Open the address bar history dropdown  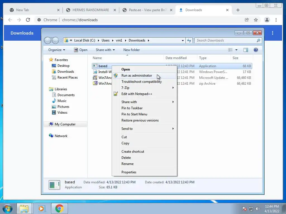click(183, 40)
